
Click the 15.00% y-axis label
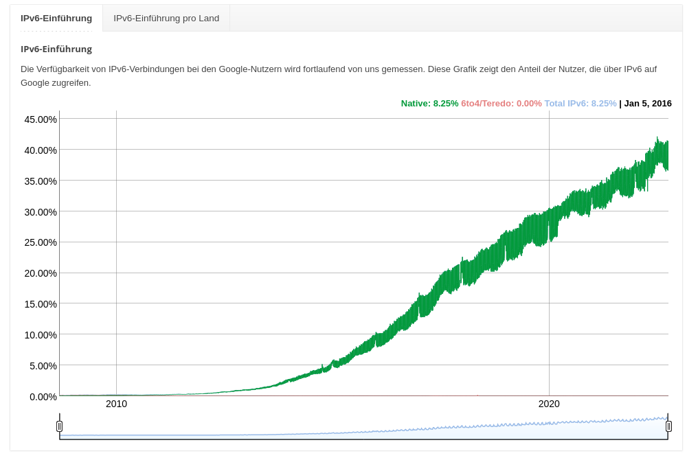click(x=41, y=304)
